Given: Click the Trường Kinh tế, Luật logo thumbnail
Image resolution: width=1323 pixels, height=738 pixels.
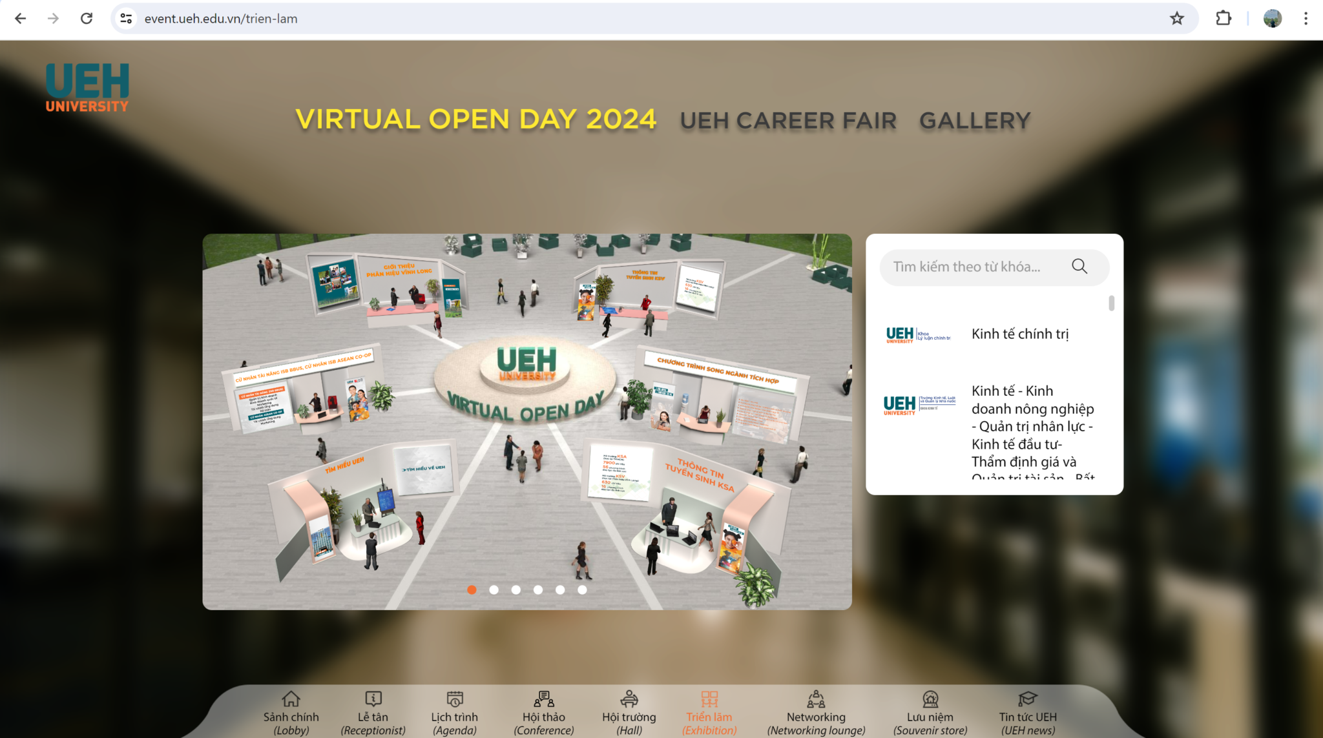Looking at the screenshot, I should [x=919, y=405].
